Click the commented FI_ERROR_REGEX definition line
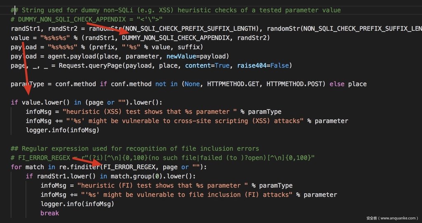Viewport: 422px width, 223px height. pos(163,158)
